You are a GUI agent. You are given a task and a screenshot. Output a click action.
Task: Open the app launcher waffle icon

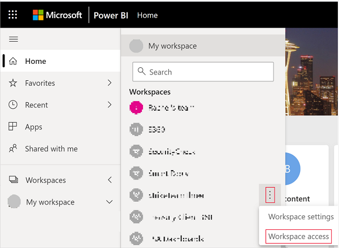click(x=13, y=15)
